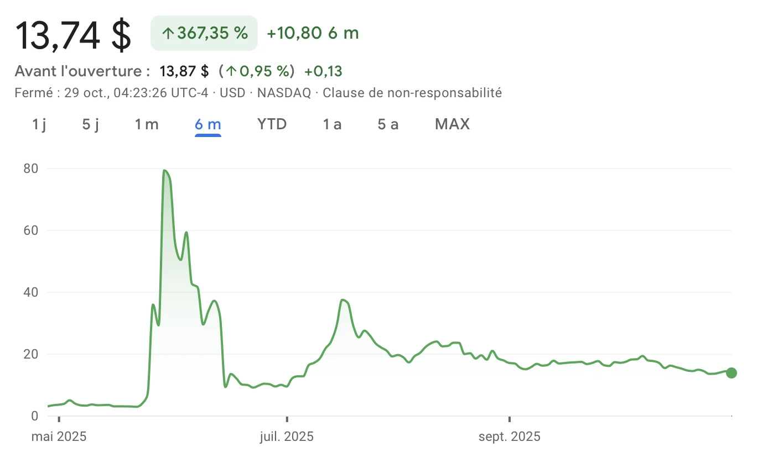
Task: Select the 5 a time range
Action: (x=388, y=124)
